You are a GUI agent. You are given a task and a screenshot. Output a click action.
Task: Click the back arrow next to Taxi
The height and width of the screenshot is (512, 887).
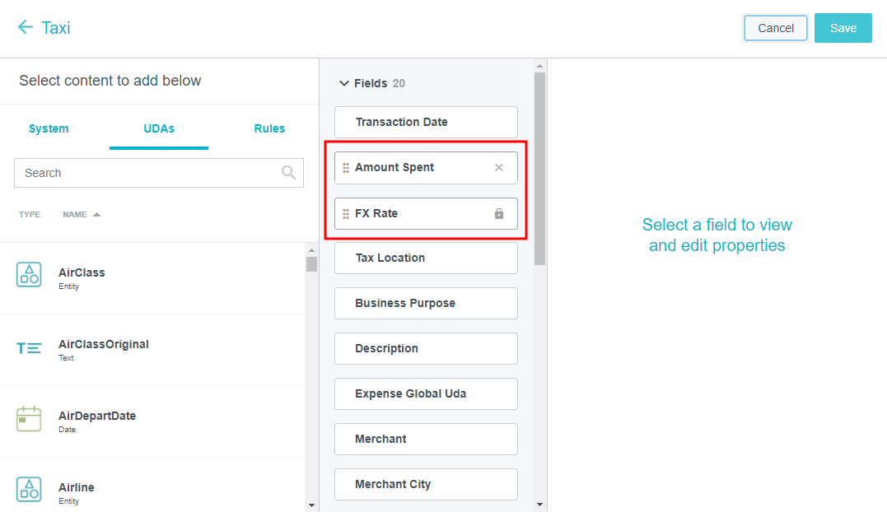(x=26, y=27)
